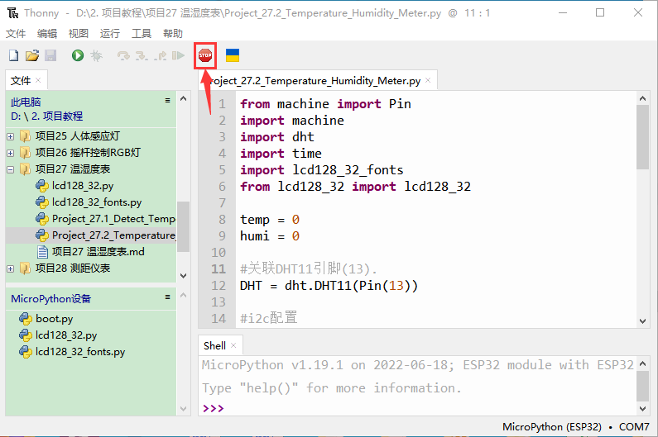Create a new file from toolbar

point(13,55)
